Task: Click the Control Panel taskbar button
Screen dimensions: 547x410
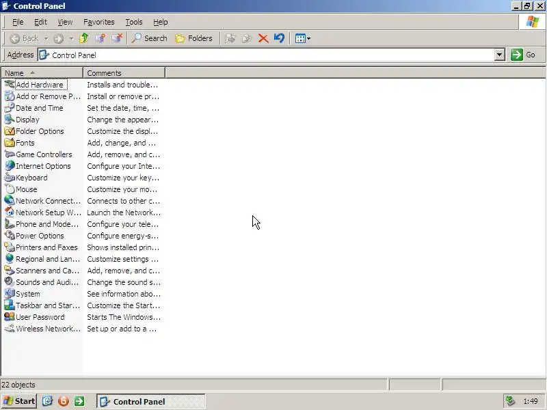Action: 150,401
